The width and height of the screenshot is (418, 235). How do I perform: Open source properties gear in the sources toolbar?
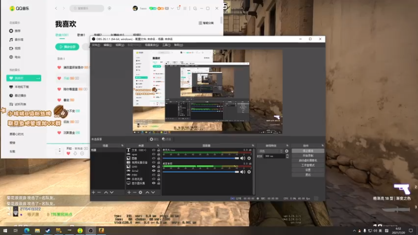(141, 192)
